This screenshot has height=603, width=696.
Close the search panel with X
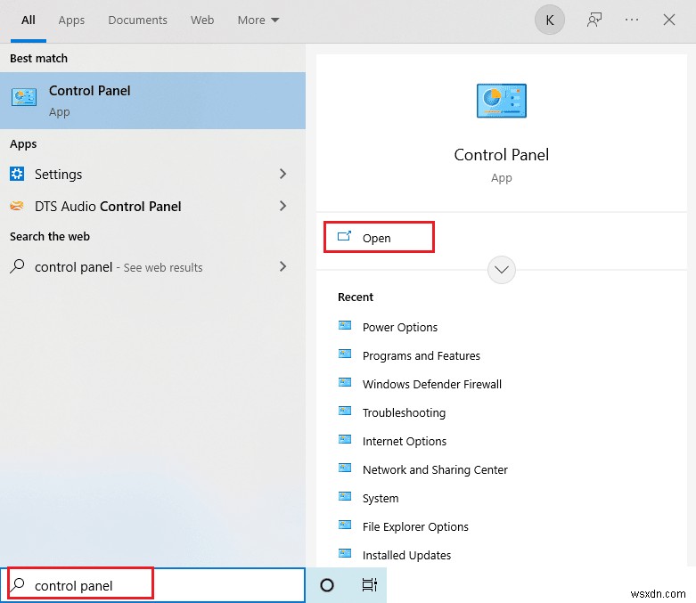click(x=669, y=20)
